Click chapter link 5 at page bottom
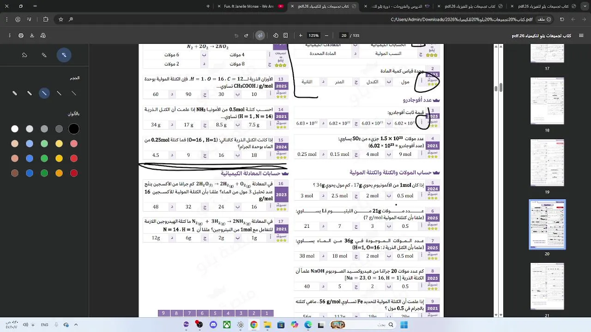Image resolution: width=591 pixels, height=332 pixels. (215, 313)
